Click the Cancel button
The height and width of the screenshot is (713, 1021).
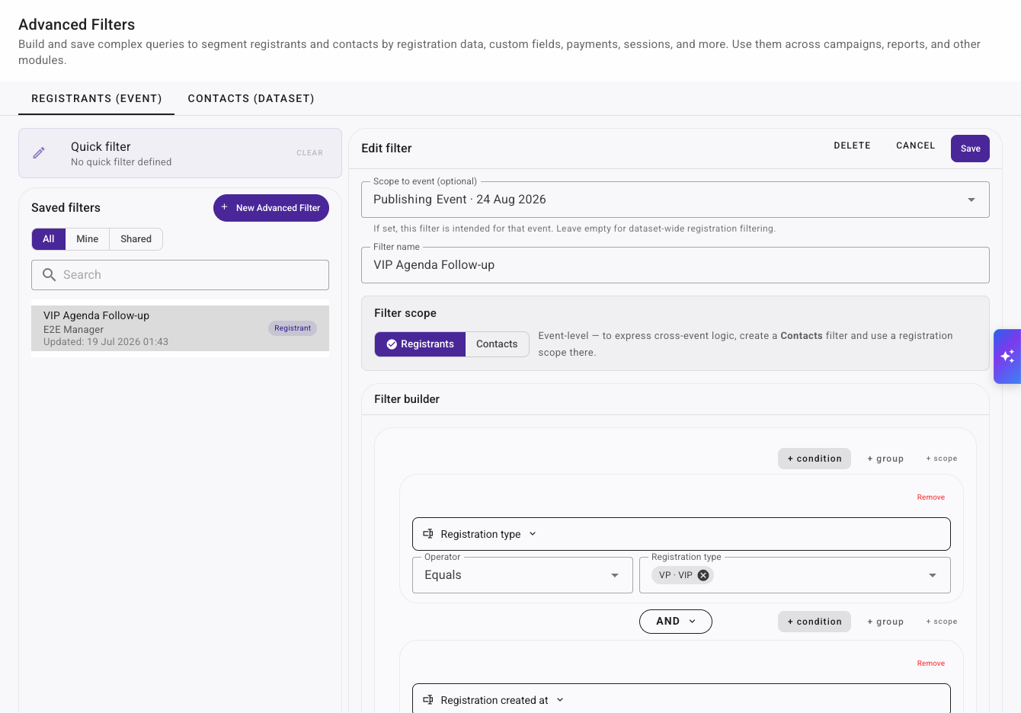coord(916,145)
